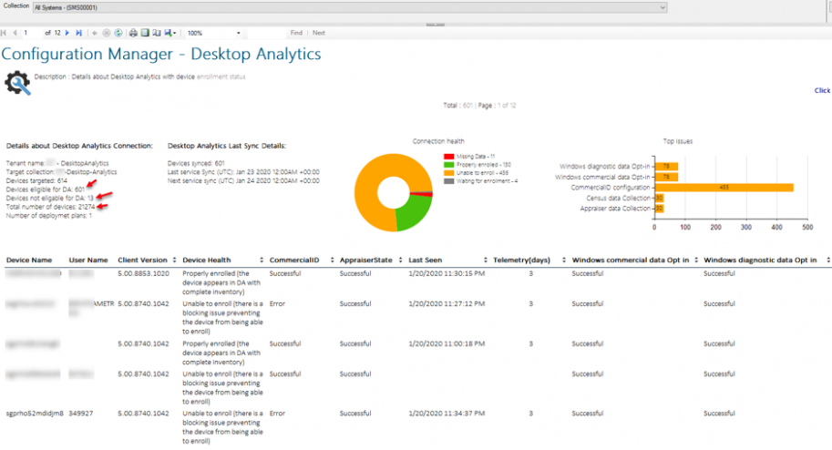Click Devices synced: 601 text
This screenshot has width=832, height=450.
(196, 163)
